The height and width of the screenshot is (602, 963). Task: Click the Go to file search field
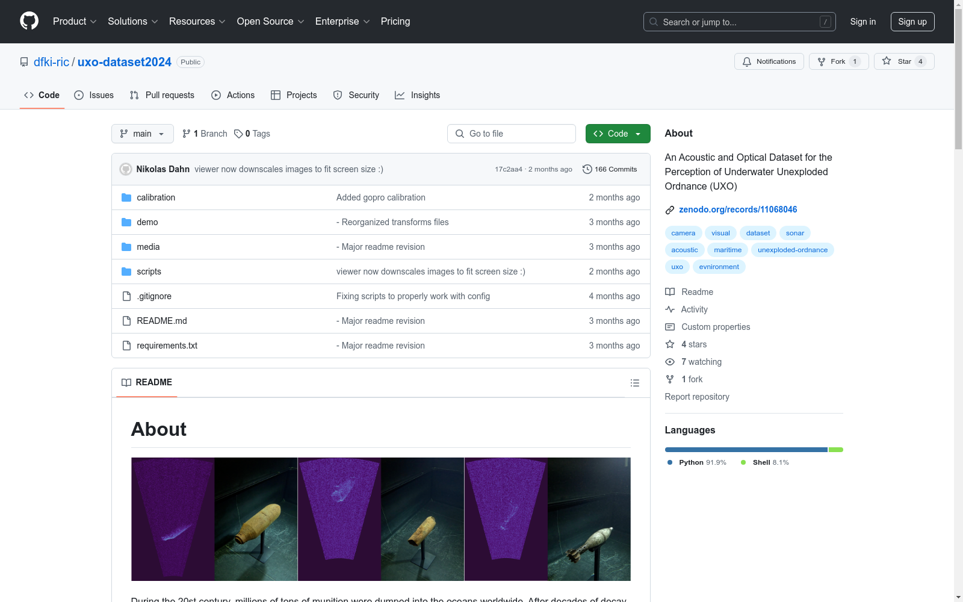point(512,134)
